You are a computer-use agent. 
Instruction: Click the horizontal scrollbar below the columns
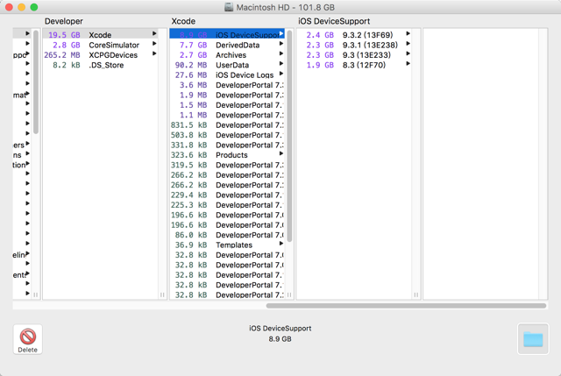(x=406, y=306)
